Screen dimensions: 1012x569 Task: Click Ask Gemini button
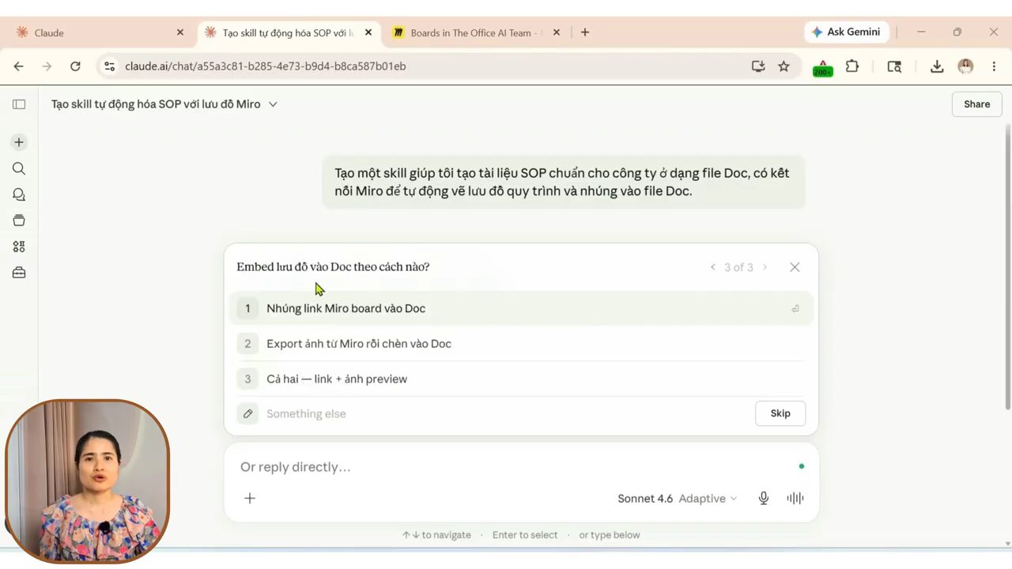click(846, 32)
